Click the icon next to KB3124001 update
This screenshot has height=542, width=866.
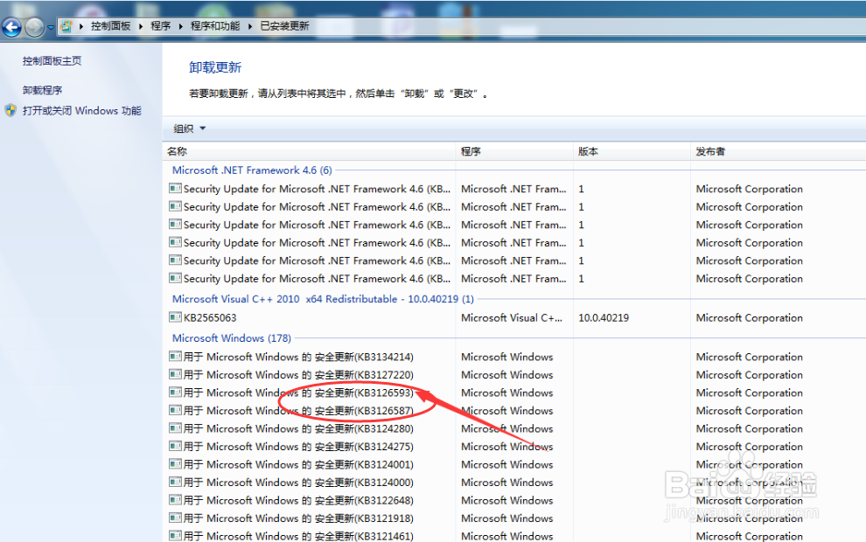pyautogui.click(x=175, y=464)
